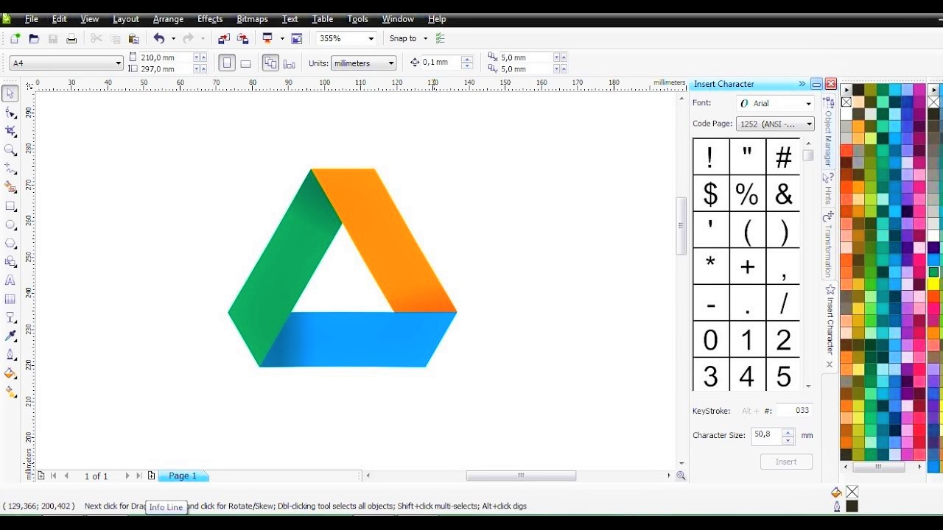Open Welcome Screen icon
The image size is (943, 530).
point(297,38)
